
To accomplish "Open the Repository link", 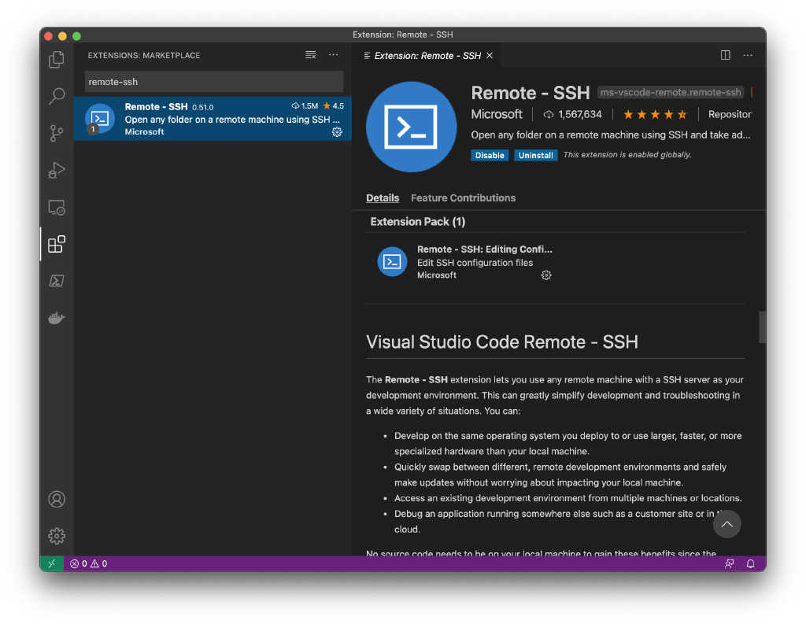I will [729, 113].
